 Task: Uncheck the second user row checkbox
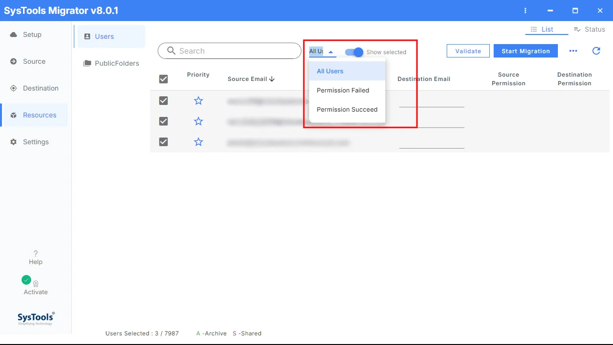[x=163, y=121]
